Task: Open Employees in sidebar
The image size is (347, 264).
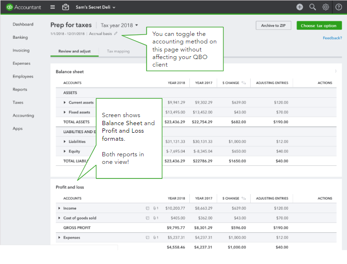Action: pyautogui.click(x=23, y=77)
